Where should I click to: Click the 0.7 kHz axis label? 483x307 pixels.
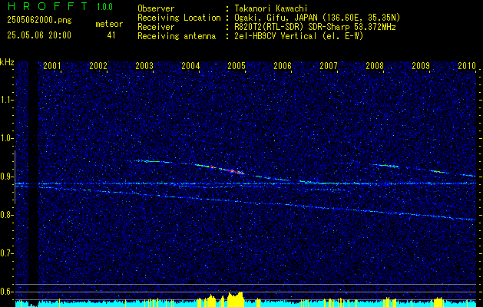point(6,253)
